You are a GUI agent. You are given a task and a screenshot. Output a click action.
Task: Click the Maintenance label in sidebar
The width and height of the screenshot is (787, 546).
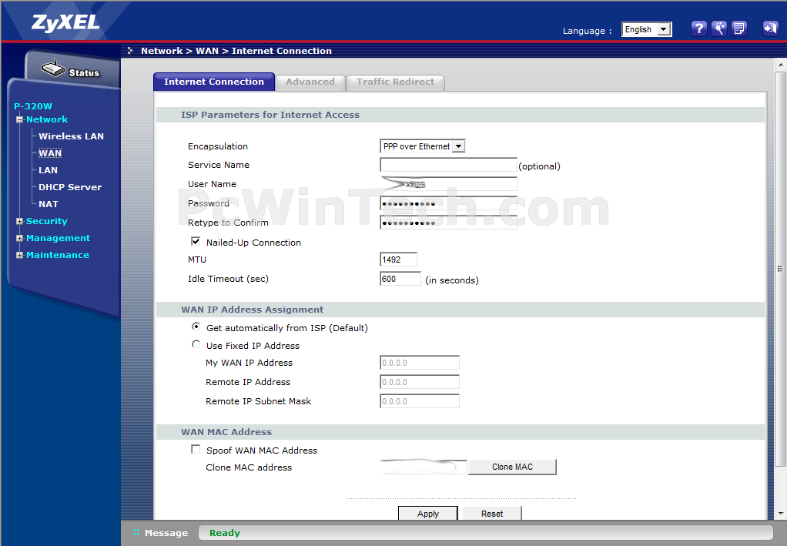(x=58, y=256)
